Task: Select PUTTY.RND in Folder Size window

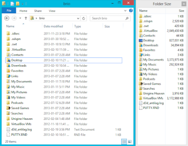Action: point(161,108)
